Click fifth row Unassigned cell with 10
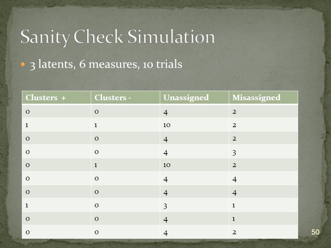331x248 pixels. (x=194, y=165)
